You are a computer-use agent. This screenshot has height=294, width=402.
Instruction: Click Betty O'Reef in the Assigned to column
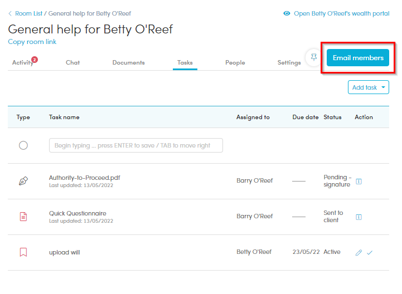click(x=254, y=252)
